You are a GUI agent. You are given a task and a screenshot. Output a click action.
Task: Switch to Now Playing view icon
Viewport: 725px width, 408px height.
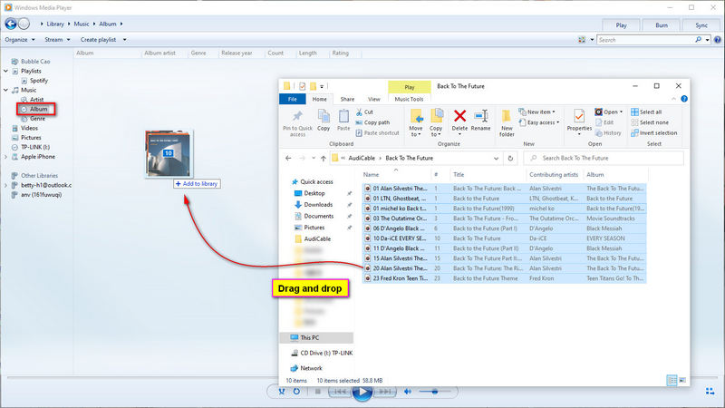(x=710, y=392)
